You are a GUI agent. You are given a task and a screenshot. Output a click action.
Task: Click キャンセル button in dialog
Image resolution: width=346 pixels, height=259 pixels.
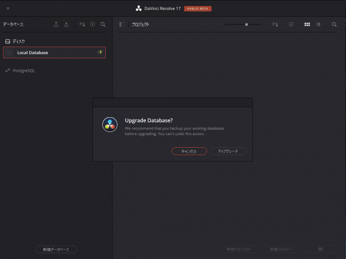pyautogui.click(x=189, y=151)
